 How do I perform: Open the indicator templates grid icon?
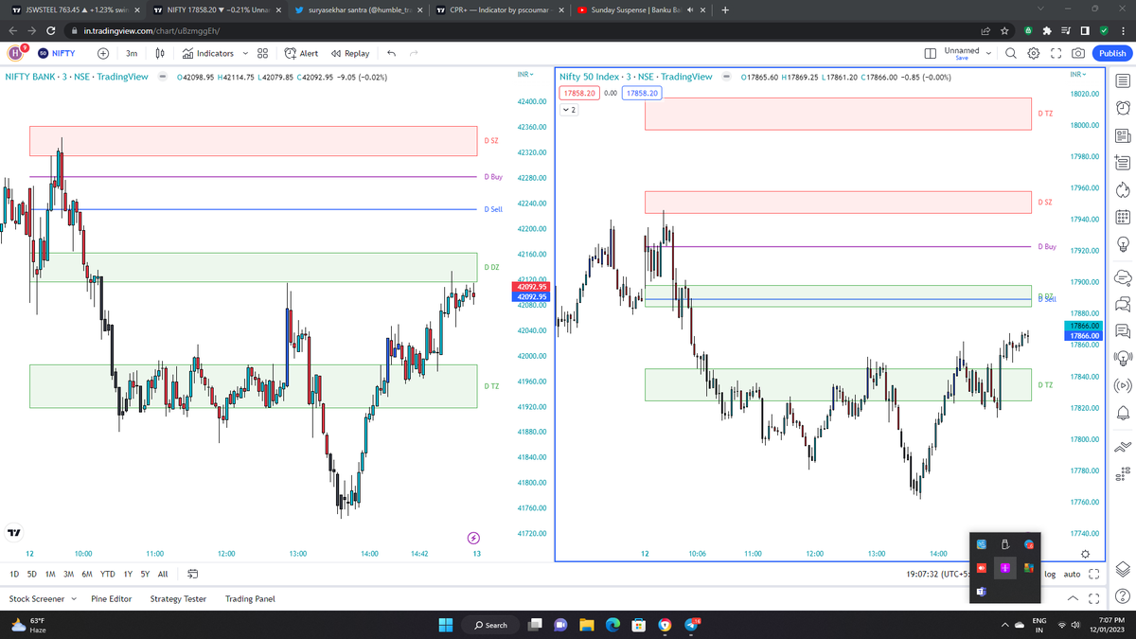point(263,53)
